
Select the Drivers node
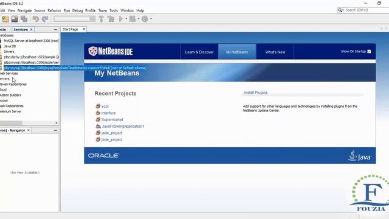[9, 52]
